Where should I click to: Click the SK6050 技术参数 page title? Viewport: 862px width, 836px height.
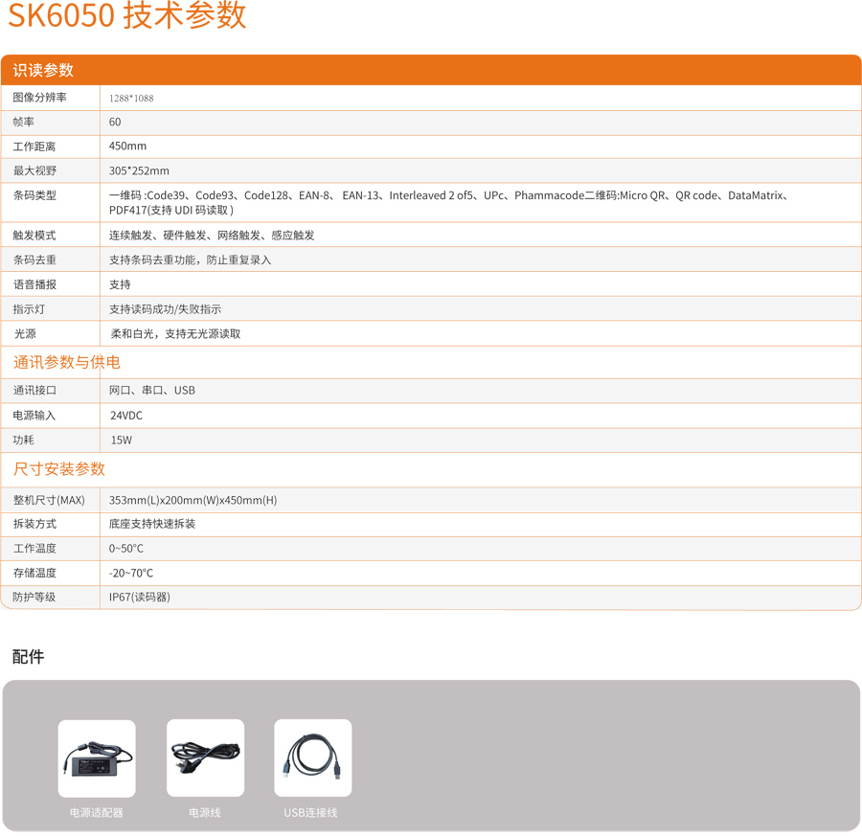127,16
